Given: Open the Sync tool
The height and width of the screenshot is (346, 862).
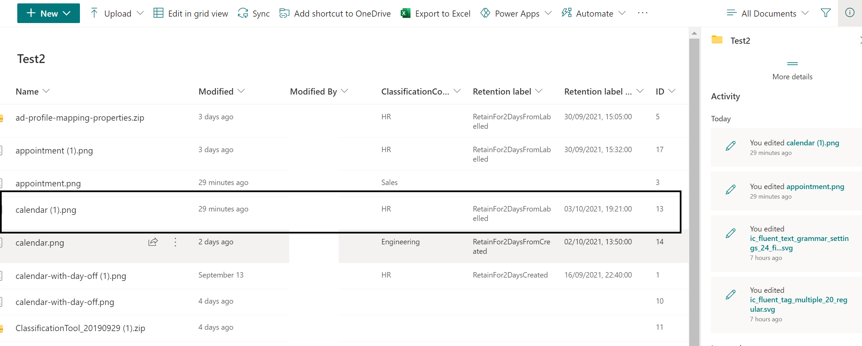Looking at the screenshot, I should [x=253, y=13].
